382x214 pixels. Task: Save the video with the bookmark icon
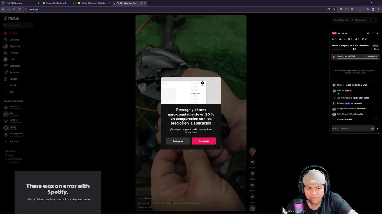[x=252, y=185]
